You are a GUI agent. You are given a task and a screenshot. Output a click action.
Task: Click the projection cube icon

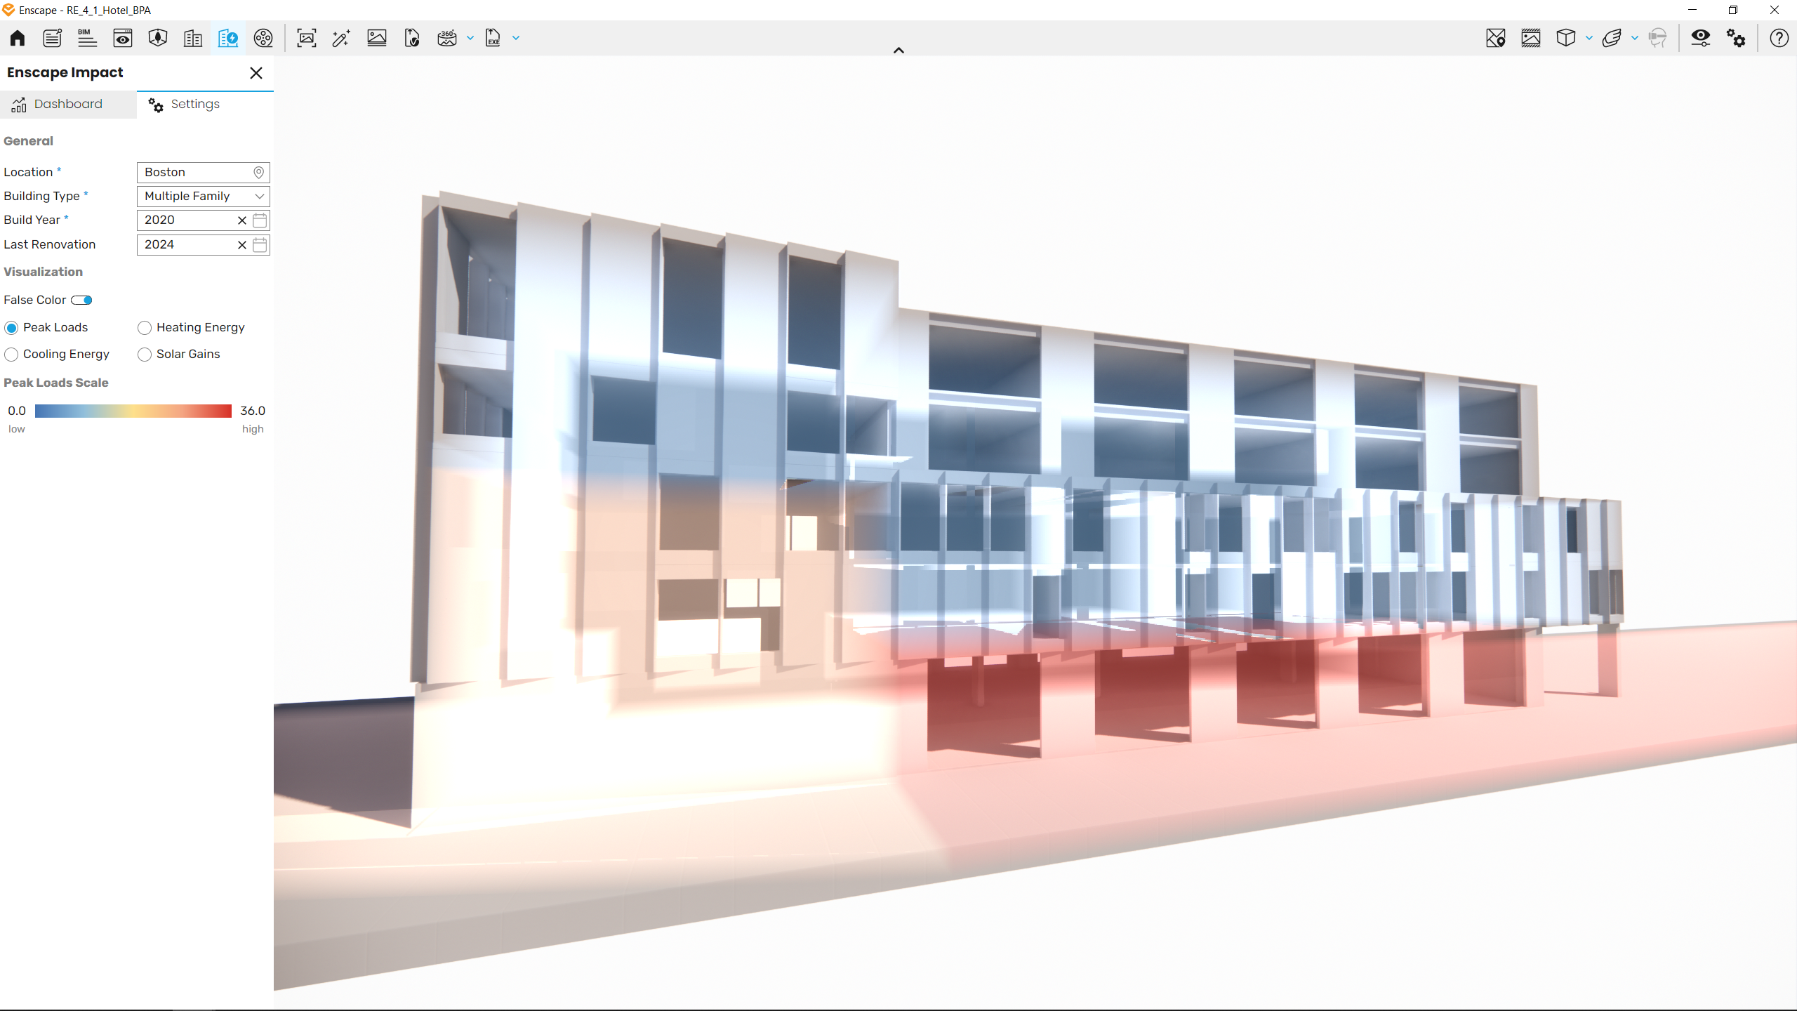tap(1566, 38)
